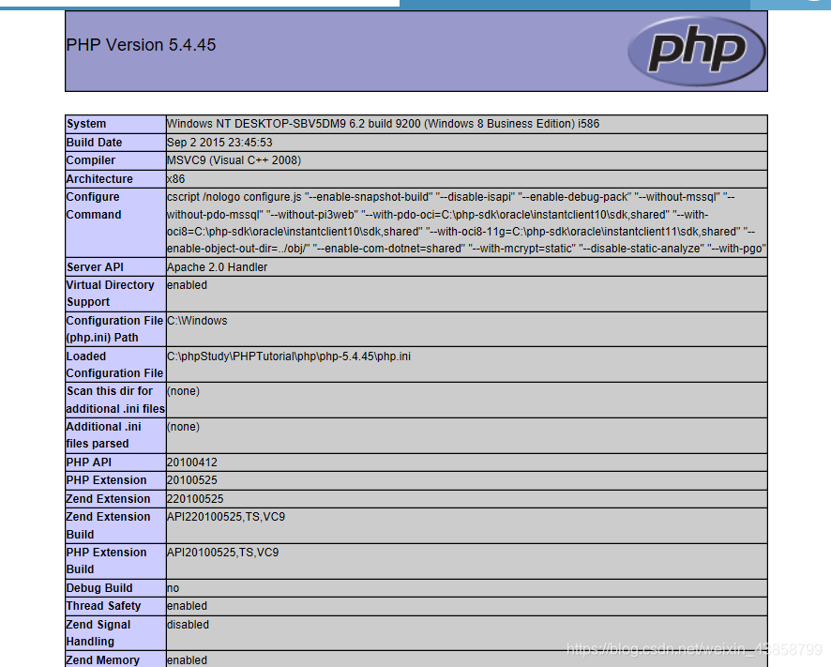Click the cscript configure.js command text
831x667 pixels.
point(466,222)
